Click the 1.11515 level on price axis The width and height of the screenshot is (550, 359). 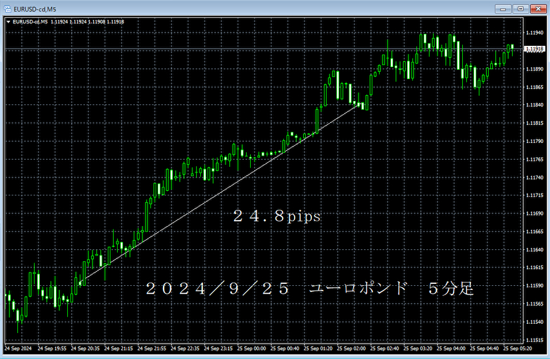point(534,322)
